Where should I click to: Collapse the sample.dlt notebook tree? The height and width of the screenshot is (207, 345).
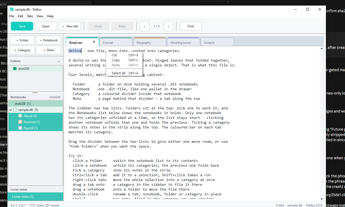pos(11,110)
